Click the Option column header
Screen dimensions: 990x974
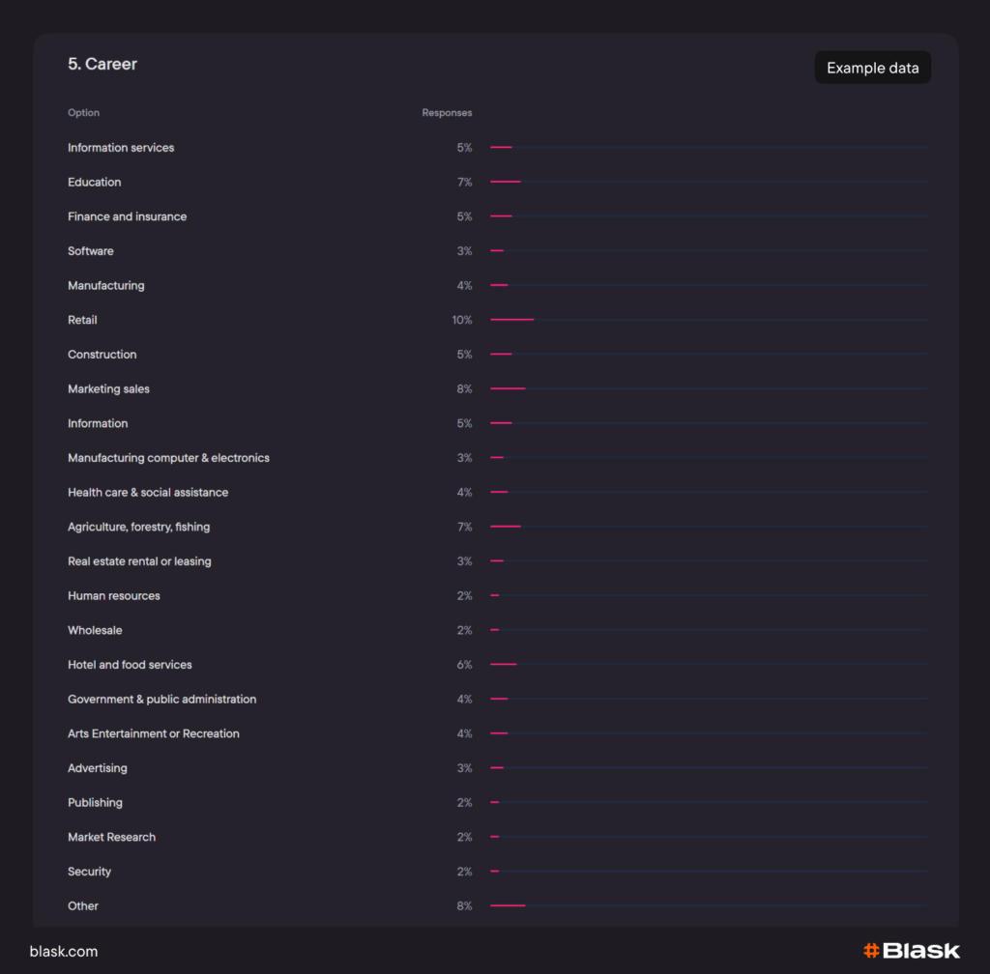(83, 113)
